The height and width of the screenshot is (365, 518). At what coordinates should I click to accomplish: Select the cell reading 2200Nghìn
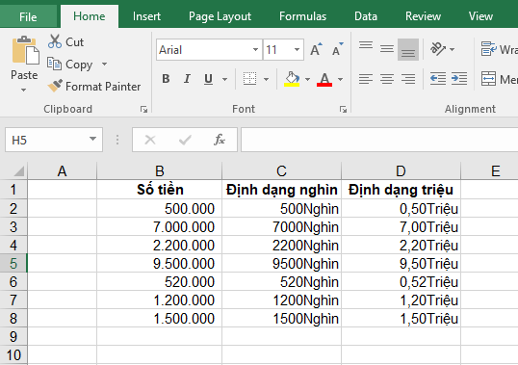pos(281,245)
